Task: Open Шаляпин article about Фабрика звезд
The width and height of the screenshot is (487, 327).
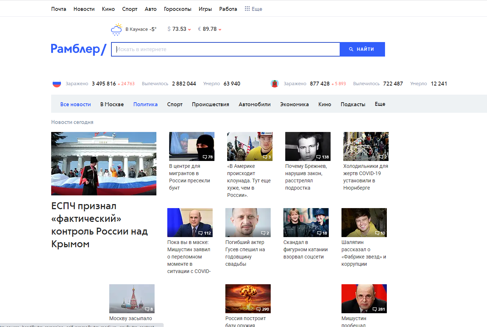Action: click(364, 253)
